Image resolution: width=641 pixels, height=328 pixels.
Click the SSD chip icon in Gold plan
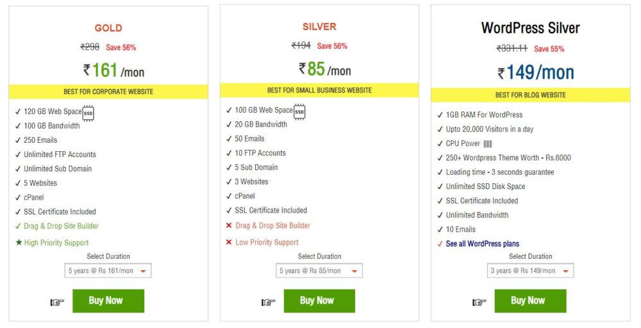click(x=88, y=113)
